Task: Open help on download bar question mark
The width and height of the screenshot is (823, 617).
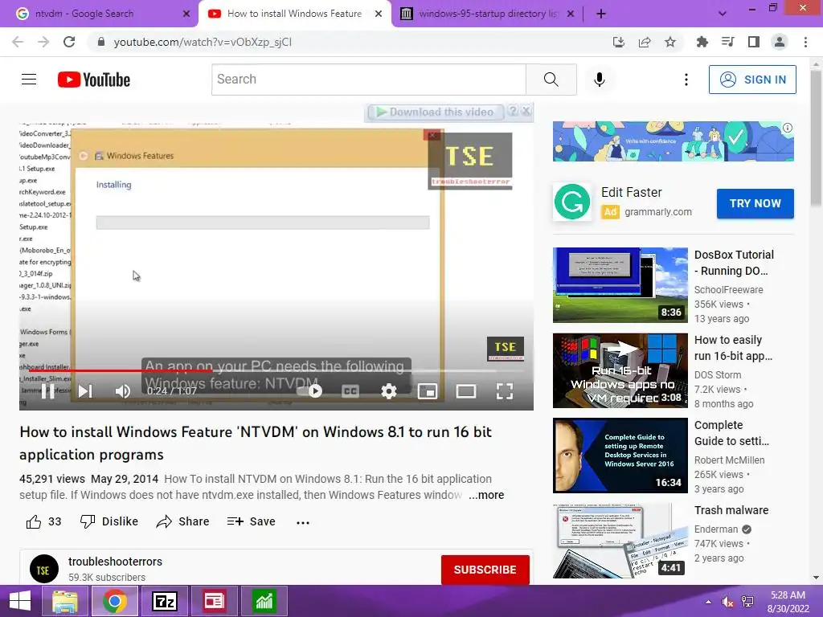Action: click(514, 111)
